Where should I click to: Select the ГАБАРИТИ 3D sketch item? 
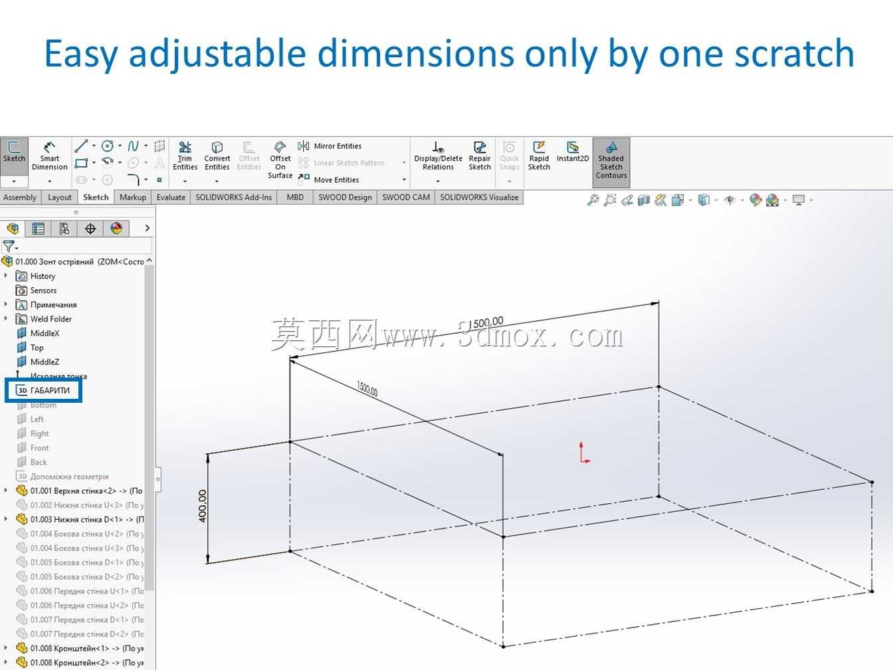pos(43,390)
